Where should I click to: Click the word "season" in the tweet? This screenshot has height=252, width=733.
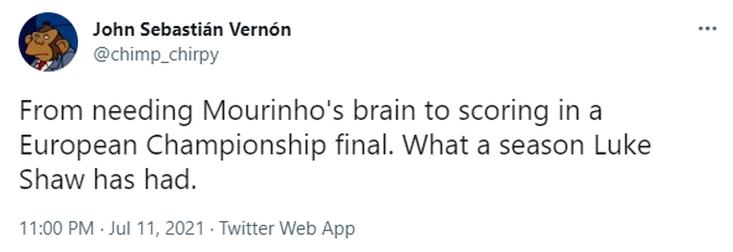click(x=541, y=146)
